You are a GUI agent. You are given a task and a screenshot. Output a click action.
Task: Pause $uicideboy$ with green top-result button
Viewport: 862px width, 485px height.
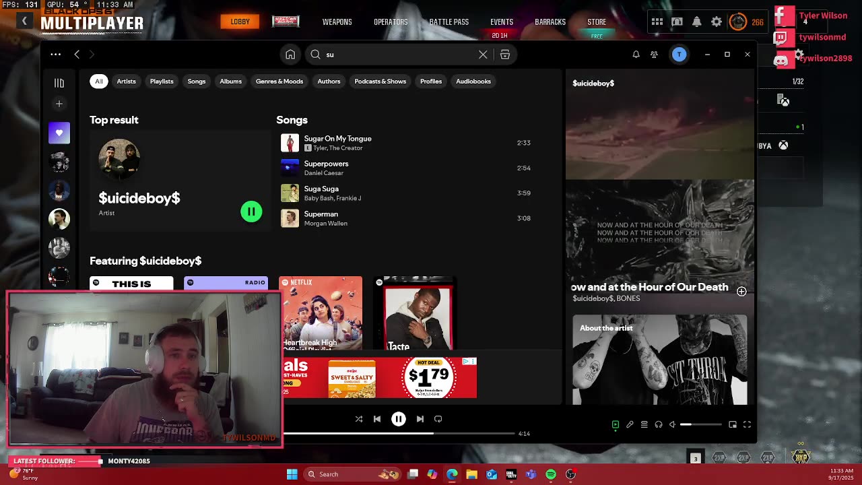tap(251, 212)
